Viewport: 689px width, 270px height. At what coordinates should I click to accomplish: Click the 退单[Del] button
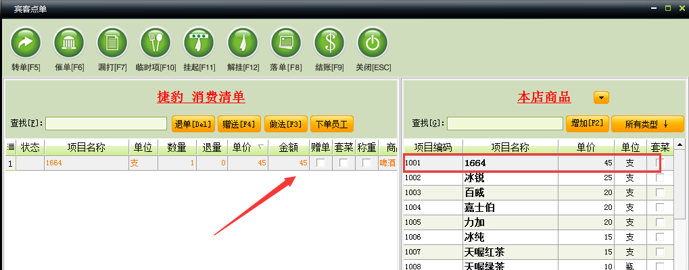[193, 124]
